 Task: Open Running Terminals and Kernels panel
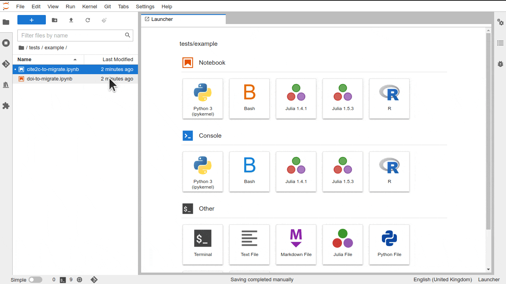[6, 43]
